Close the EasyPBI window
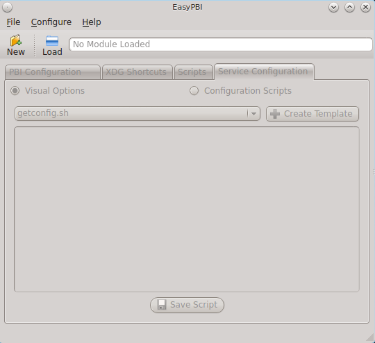The image size is (375, 343). coord(365,8)
